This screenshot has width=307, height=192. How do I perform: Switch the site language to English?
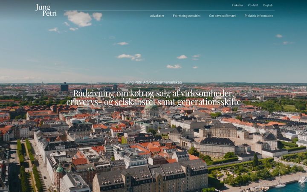tap(268, 5)
